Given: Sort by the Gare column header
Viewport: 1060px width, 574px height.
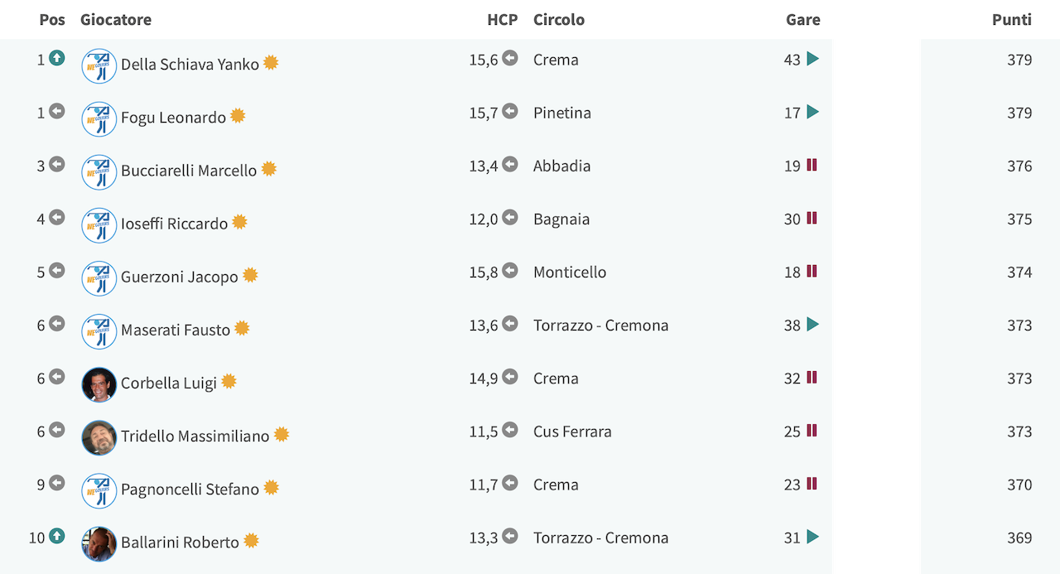Looking at the screenshot, I should coord(803,20).
